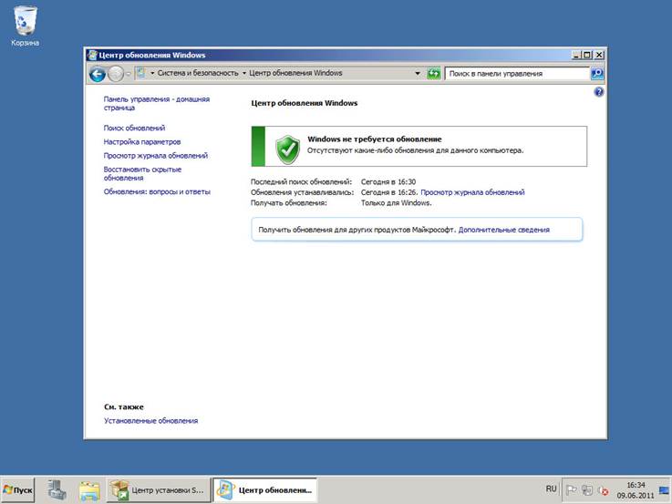Open Панель управления - домашняя страница
The height and width of the screenshot is (504, 672).
click(x=157, y=103)
